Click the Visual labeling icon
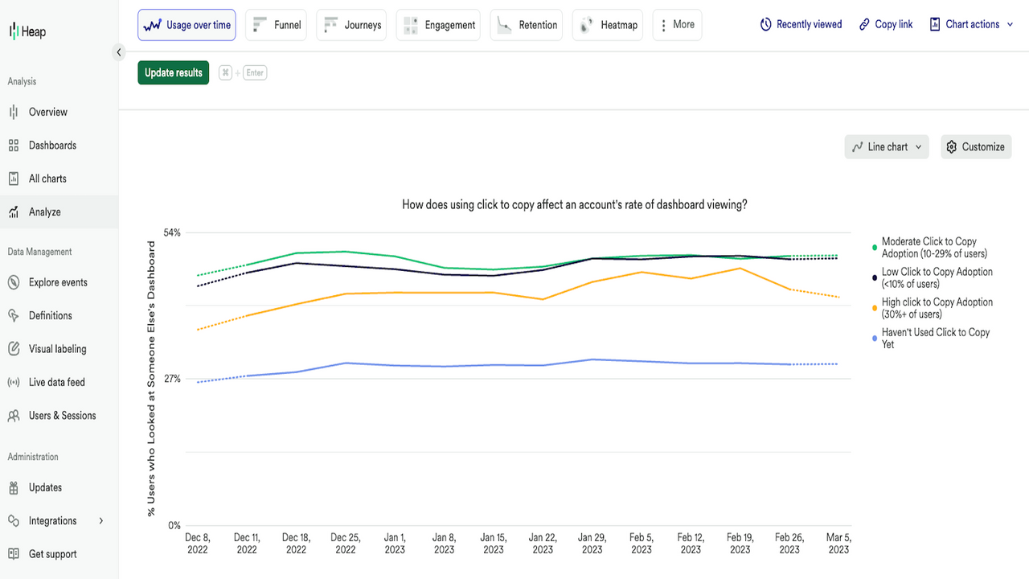Image resolution: width=1029 pixels, height=579 pixels. tap(14, 349)
